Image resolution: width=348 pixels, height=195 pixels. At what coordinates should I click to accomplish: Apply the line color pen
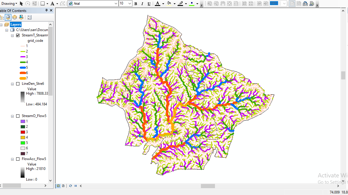coord(181,4)
